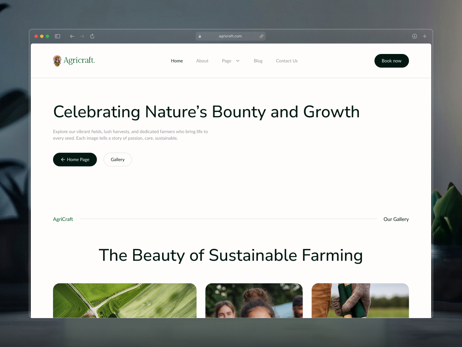This screenshot has width=462, height=347.
Task: Expand the Page navigation dropdown
Action: point(231,61)
